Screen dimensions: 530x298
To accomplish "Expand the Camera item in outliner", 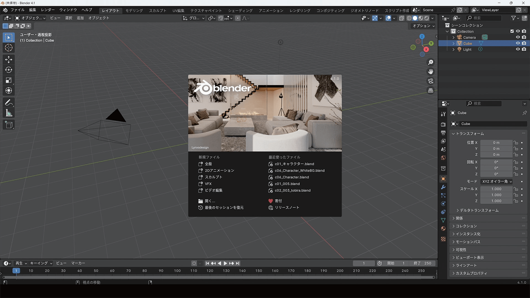I will (453, 38).
